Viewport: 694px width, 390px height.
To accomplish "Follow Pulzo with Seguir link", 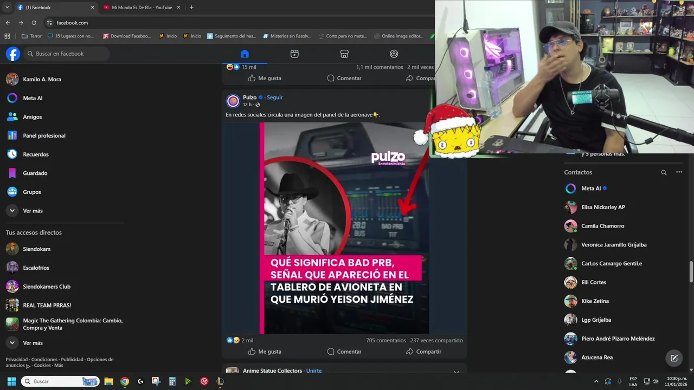I will [274, 97].
